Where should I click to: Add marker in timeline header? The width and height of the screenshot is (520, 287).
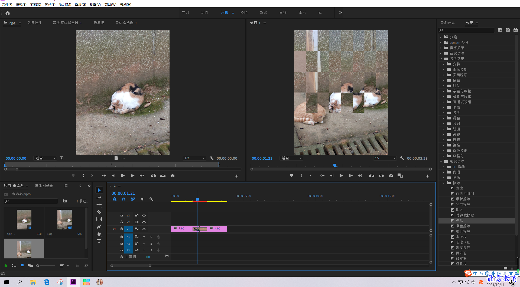142,199
